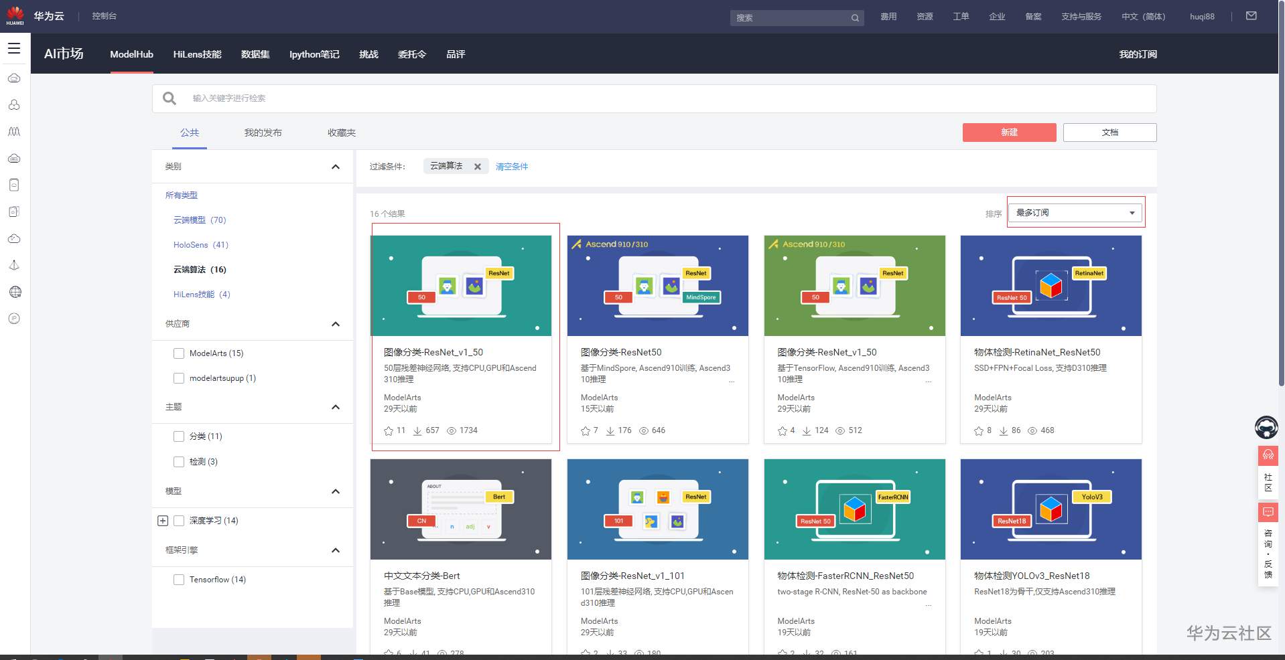The image size is (1285, 660).
Task: Click the 文档 button
Action: [1110, 133]
